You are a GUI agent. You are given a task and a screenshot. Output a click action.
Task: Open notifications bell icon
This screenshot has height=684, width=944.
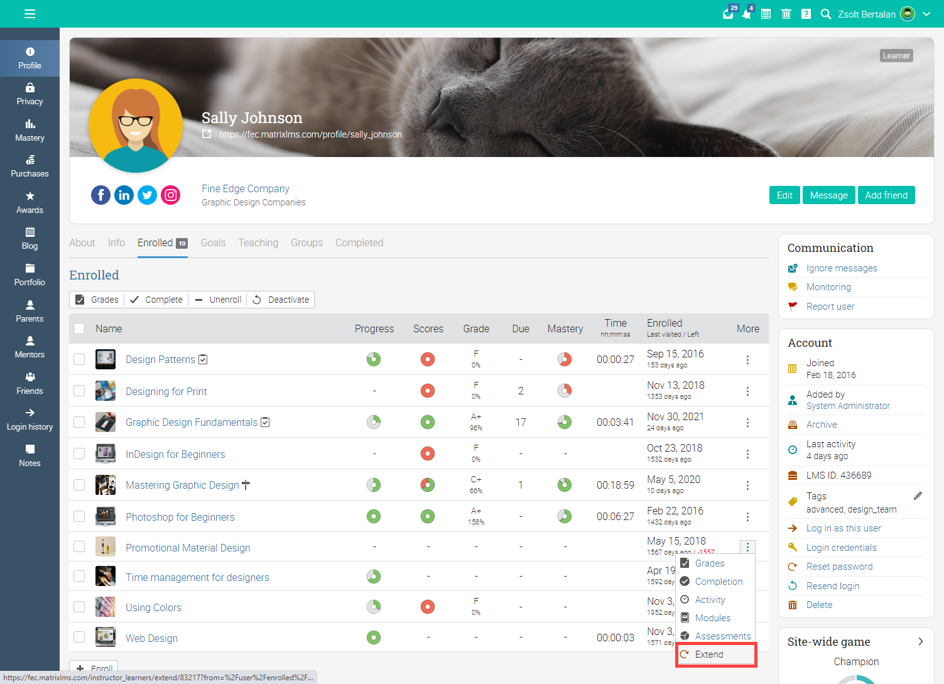coord(747,13)
